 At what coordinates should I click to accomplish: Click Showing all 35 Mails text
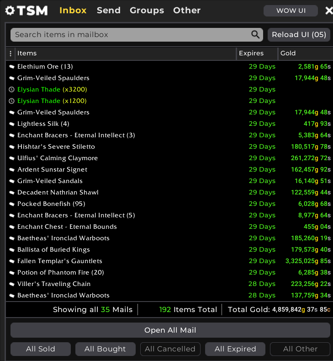click(93, 310)
